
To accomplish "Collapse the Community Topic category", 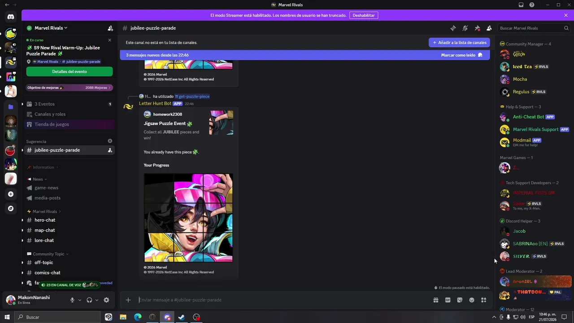I will 48,254.
